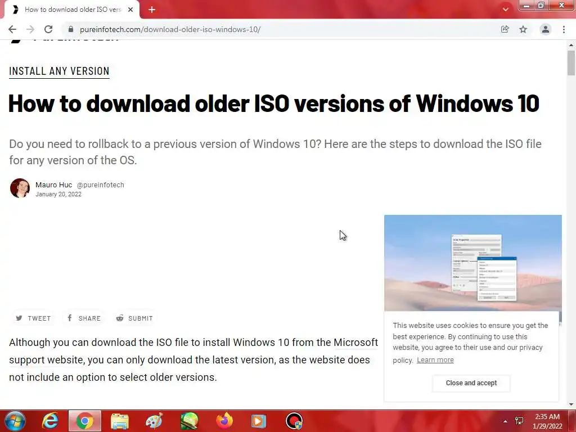Screen dimensions: 576x432
Task: Open the cookie policy Learn more link
Action: click(435, 360)
